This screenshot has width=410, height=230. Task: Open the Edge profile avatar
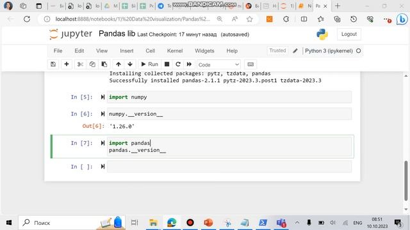click(x=8, y=6)
